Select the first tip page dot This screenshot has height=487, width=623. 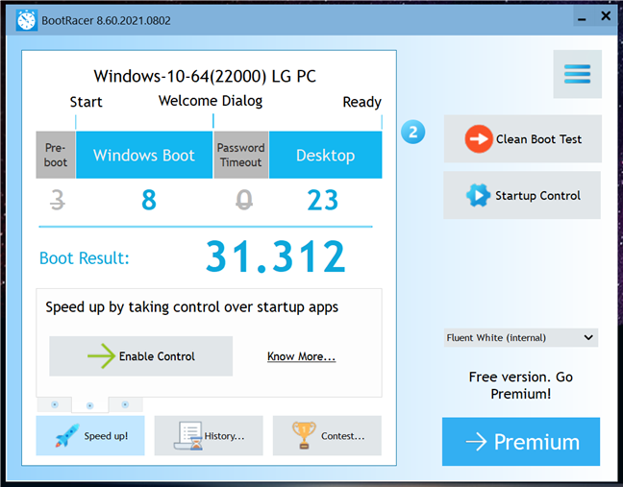(x=55, y=404)
